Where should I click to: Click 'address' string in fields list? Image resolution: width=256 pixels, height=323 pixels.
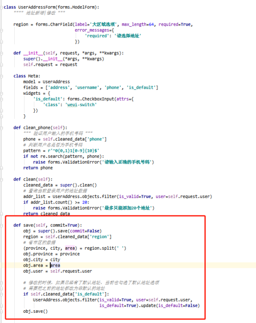(59, 88)
